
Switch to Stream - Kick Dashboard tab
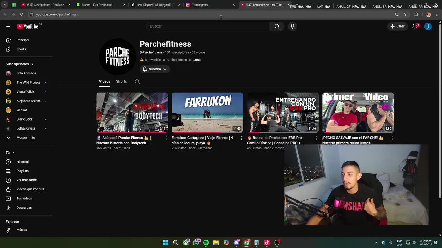100,5
